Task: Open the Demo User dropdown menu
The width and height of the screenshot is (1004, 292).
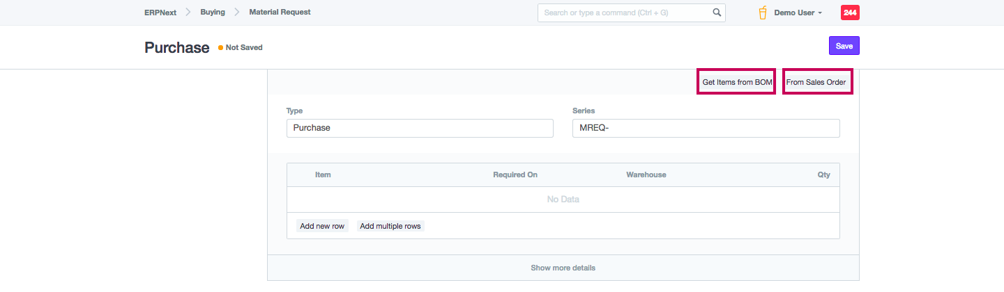Action: pyautogui.click(x=798, y=13)
